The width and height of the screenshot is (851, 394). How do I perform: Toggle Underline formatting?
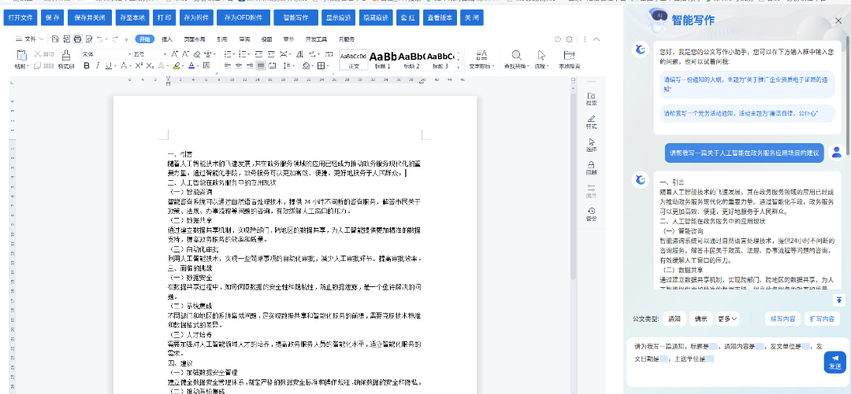click(109, 65)
